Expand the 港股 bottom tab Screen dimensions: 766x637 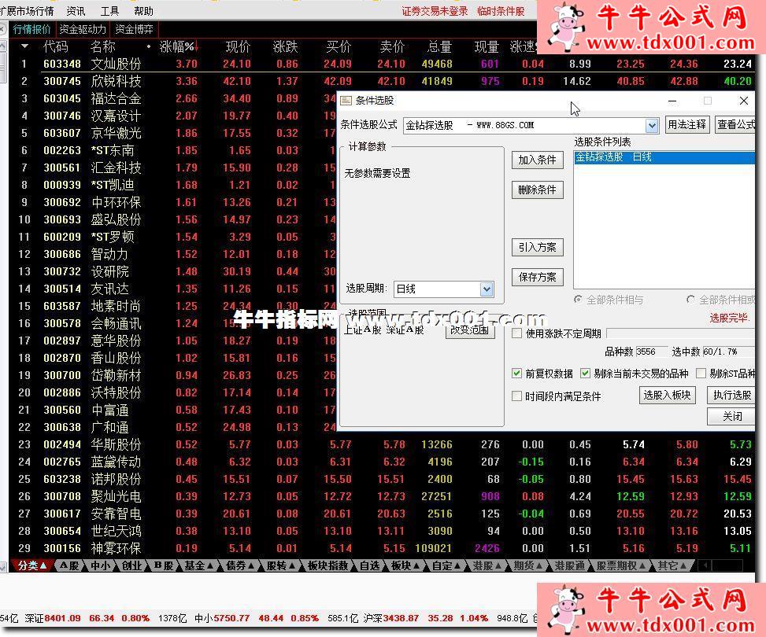click(x=487, y=565)
